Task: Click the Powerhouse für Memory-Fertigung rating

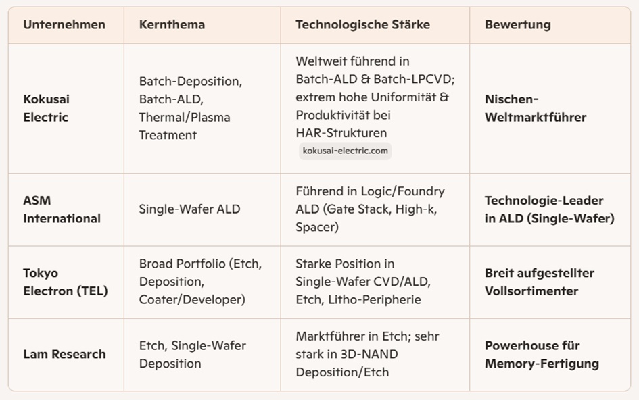Action: 541,354
